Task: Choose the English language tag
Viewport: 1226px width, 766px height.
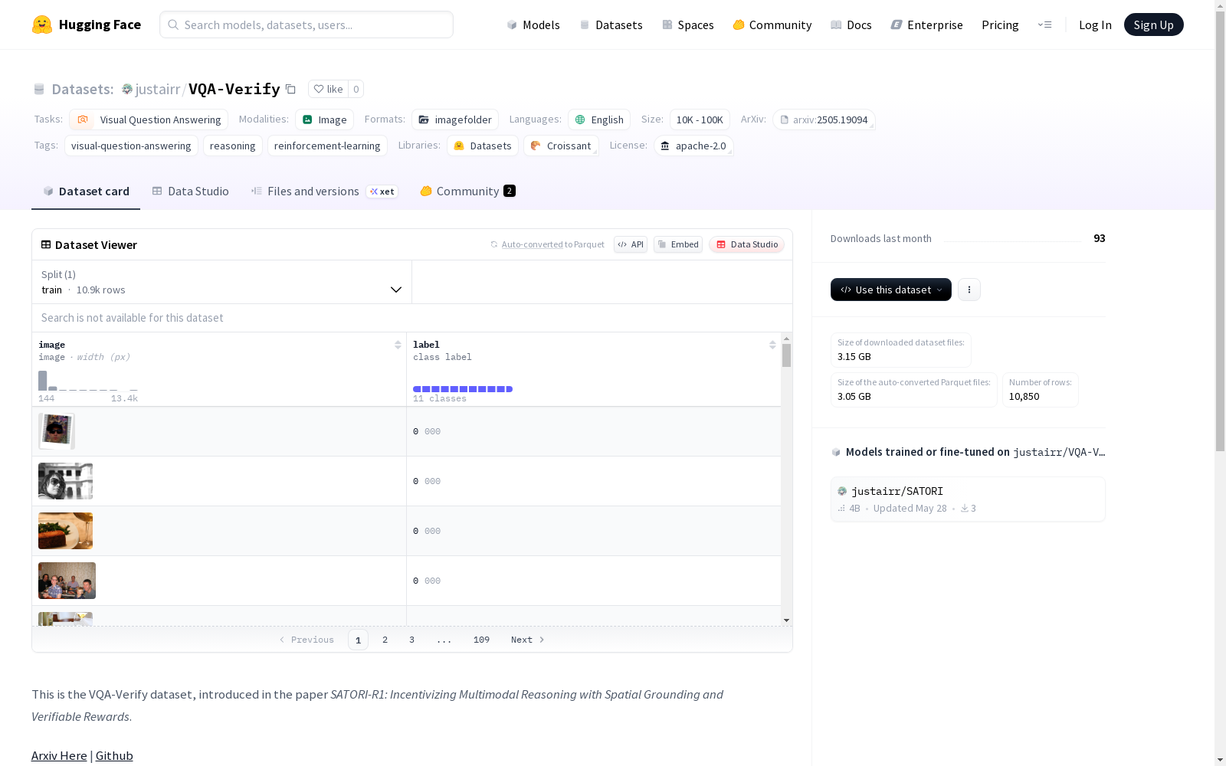Action: tap(599, 119)
